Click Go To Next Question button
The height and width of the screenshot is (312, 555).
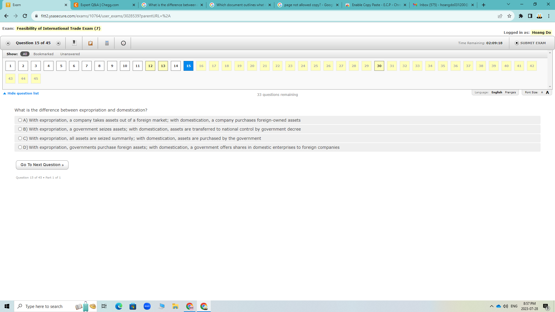point(42,165)
